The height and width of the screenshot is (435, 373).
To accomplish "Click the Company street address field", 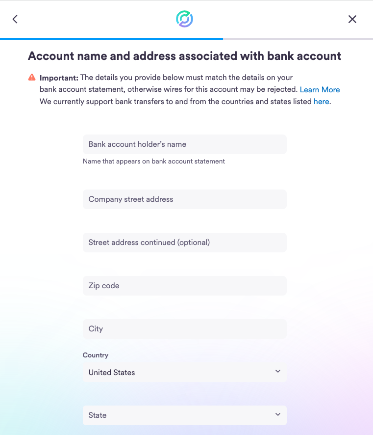I will (x=185, y=199).
